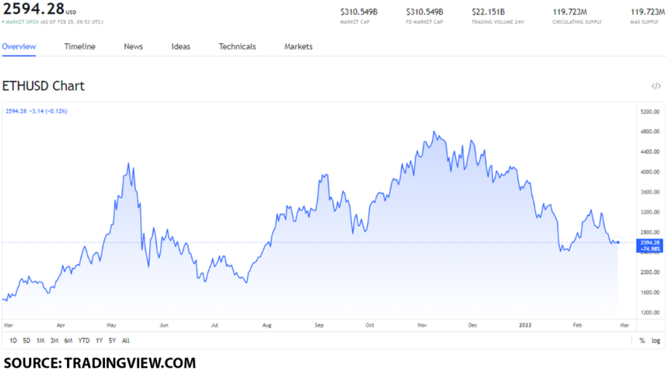
Task: Switch chart to the 5Y range
Action: [x=112, y=341]
